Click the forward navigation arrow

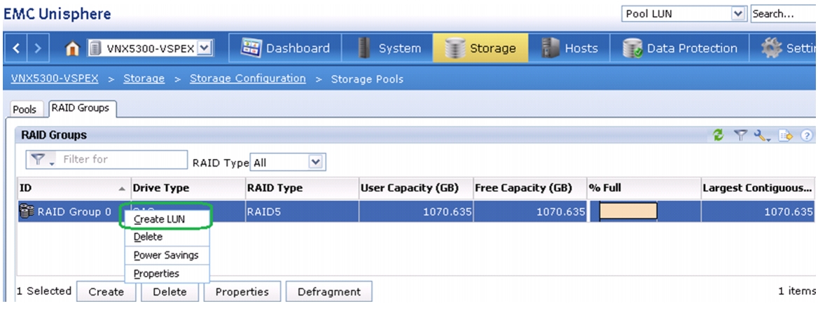(38, 48)
